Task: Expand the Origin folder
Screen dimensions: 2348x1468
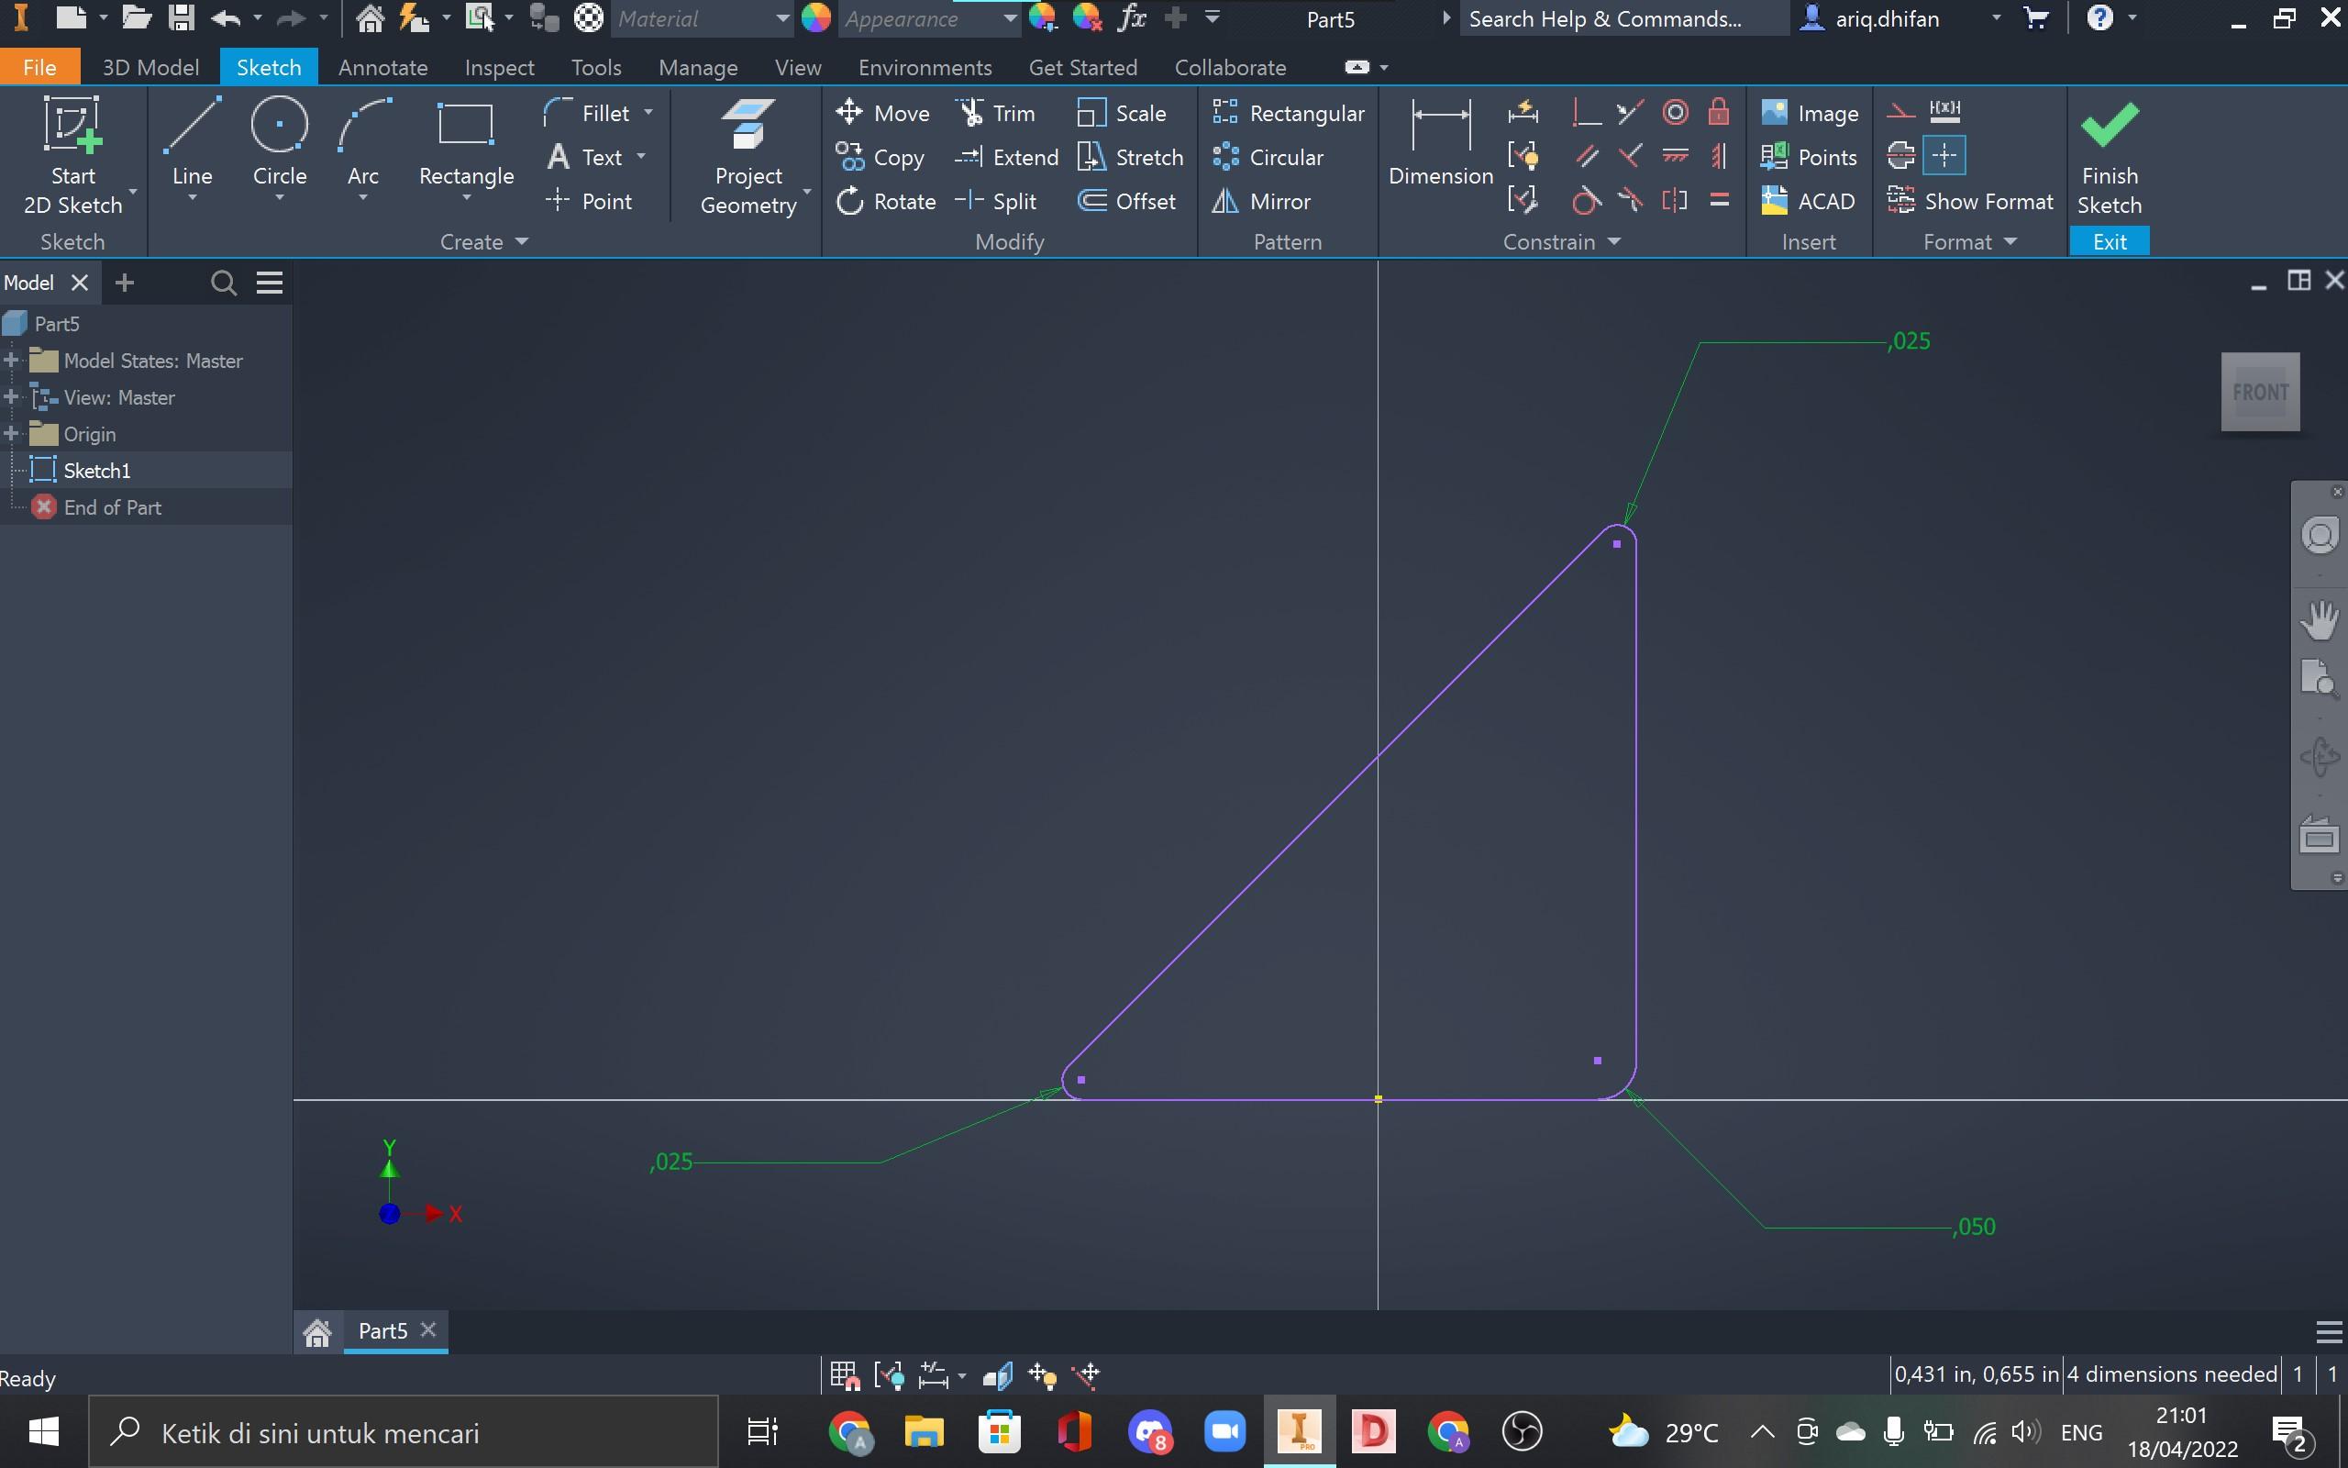Action: tap(12, 434)
